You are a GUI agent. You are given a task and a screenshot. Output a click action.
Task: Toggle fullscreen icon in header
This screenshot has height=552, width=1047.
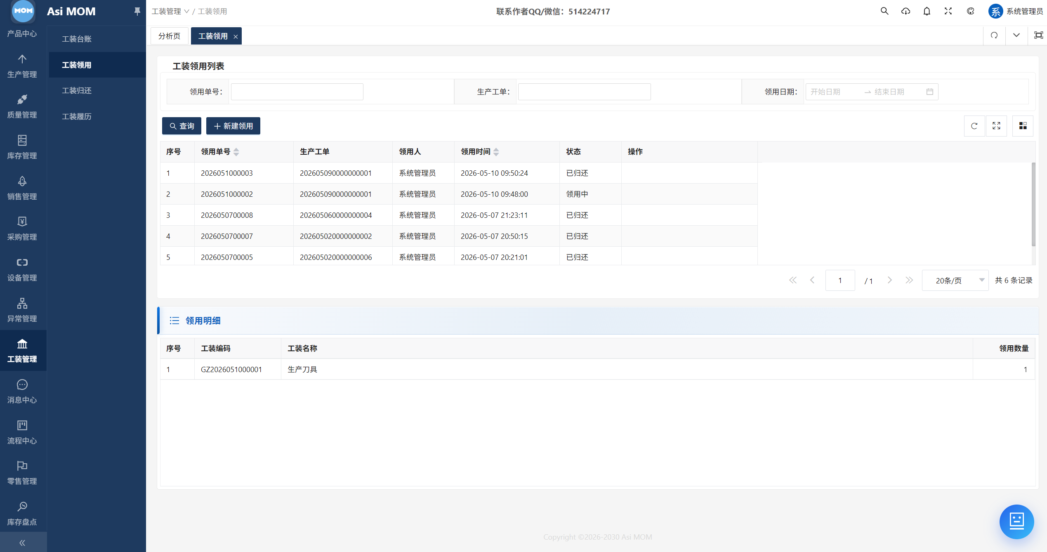(x=948, y=11)
